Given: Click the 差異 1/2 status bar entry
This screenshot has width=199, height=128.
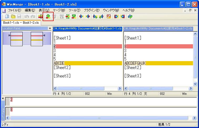Looking at the screenshot, I should 164,124.
